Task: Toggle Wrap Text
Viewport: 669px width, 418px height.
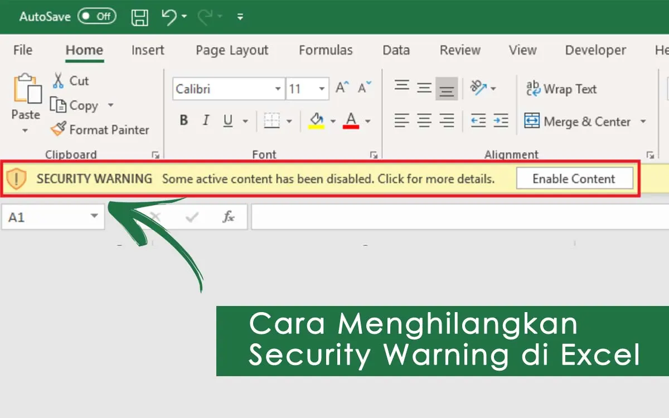Action: click(x=561, y=89)
